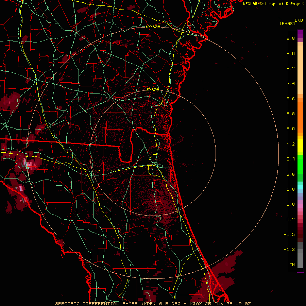Pick the yellow segment of color bar
Viewport: 306px width, 306px height.
tap(300, 146)
